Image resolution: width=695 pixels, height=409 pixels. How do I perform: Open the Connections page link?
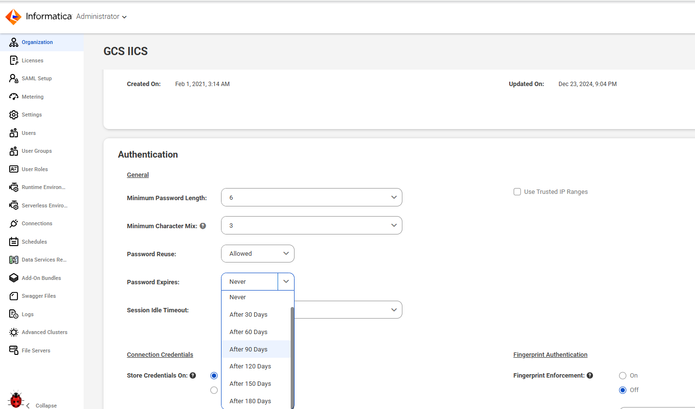point(37,223)
